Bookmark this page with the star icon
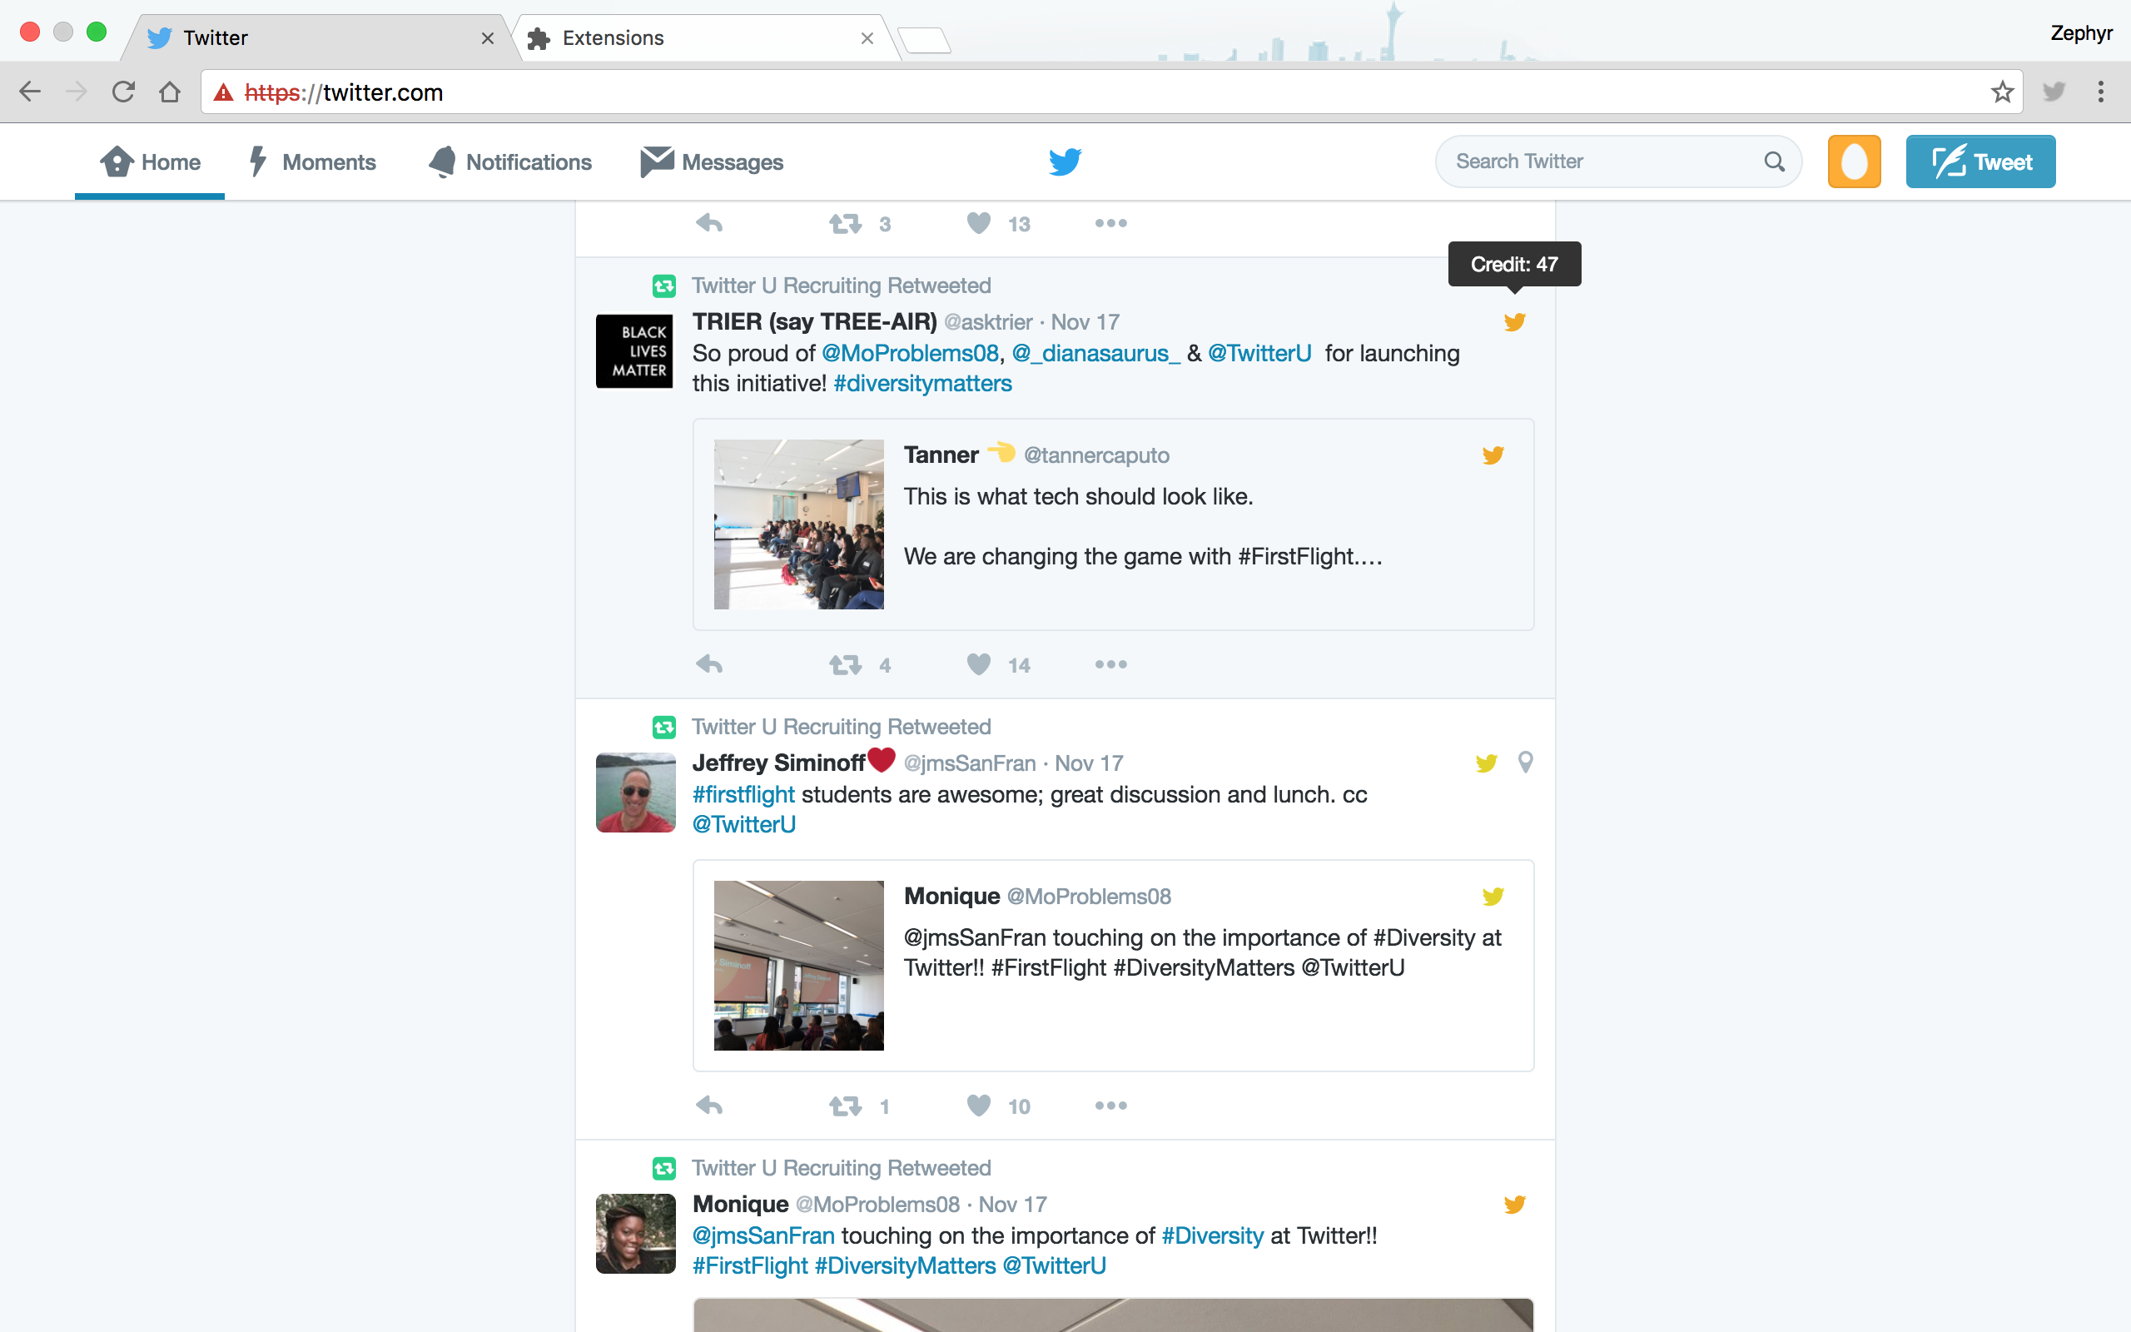The image size is (2131, 1332). (2001, 92)
